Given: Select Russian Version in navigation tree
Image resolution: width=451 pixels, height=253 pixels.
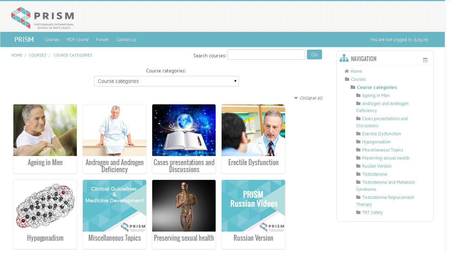Looking at the screenshot, I should pyautogui.click(x=377, y=166).
